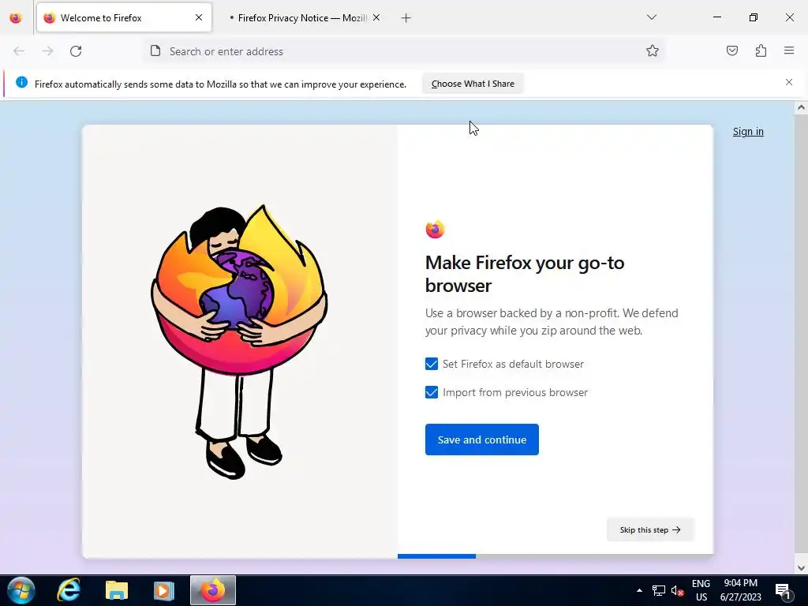
Task: Click the Firefox View pinned icon
Action: pyautogui.click(x=16, y=18)
